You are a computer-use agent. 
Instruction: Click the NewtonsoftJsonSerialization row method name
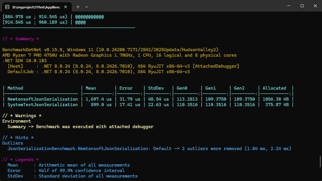pos(43,99)
